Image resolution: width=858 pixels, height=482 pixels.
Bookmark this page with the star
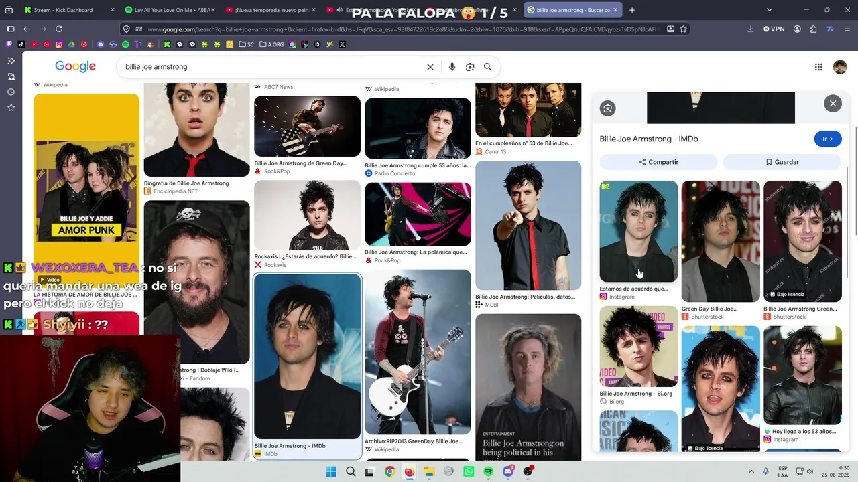click(x=683, y=29)
